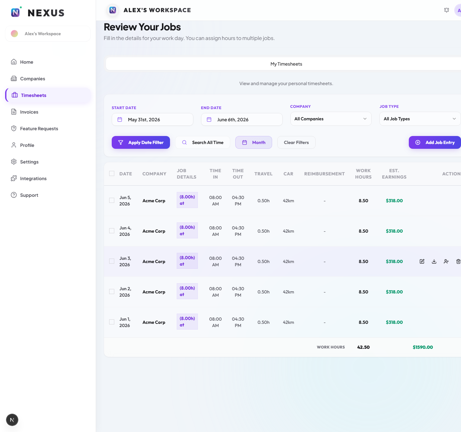
Task: Click the Company column header
Action: [x=154, y=174]
